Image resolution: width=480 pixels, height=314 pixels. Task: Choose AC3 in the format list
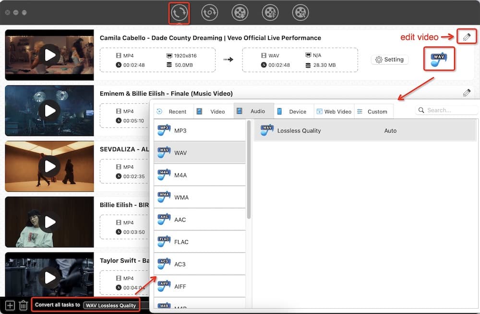pyautogui.click(x=200, y=264)
